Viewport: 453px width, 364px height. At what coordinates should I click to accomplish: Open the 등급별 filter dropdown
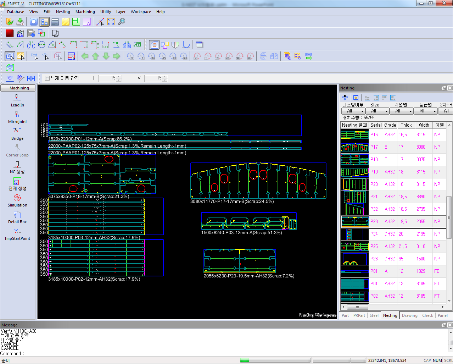point(426,111)
